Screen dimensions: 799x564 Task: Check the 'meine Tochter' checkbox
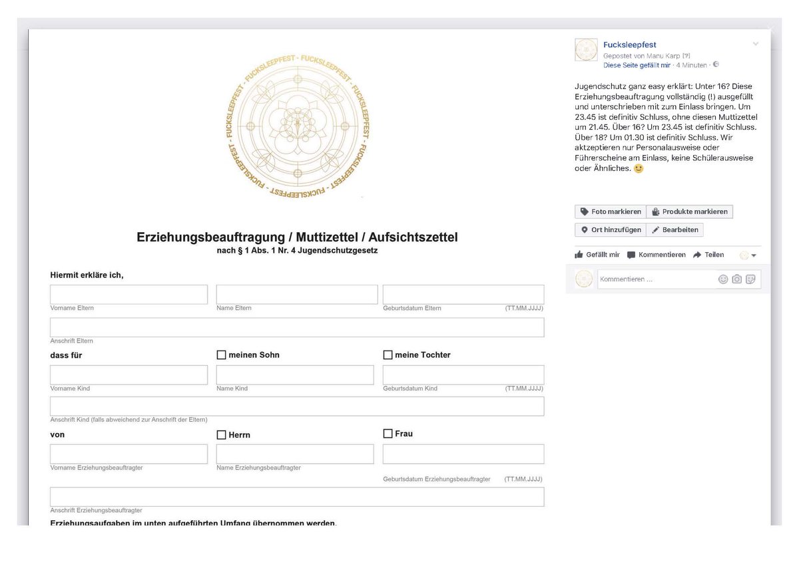click(388, 355)
